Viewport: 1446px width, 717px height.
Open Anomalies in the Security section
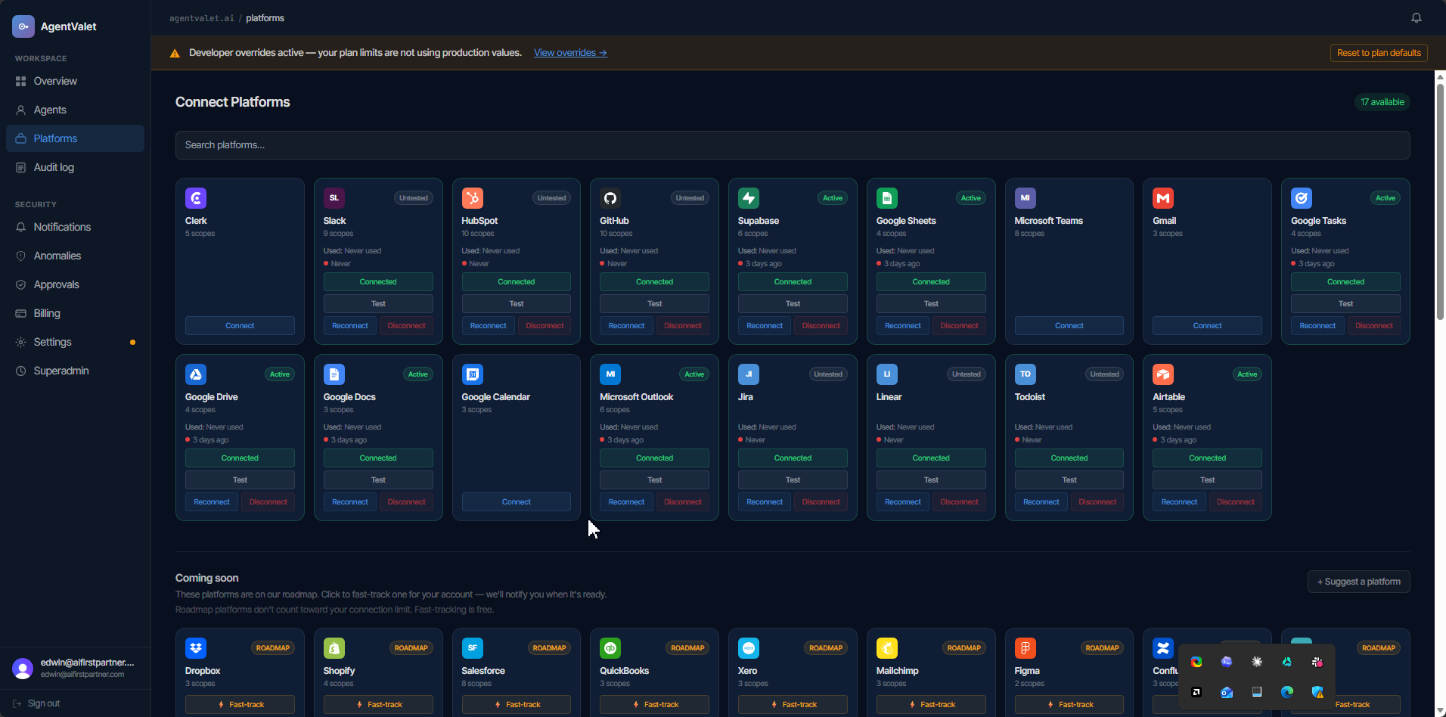75,256
